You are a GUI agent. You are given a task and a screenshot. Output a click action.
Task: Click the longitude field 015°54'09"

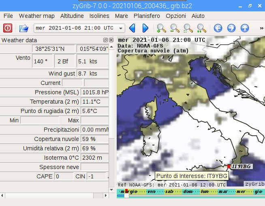93,49
